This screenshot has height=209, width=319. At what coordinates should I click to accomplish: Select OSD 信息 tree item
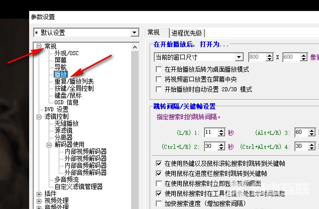(66, 102)
